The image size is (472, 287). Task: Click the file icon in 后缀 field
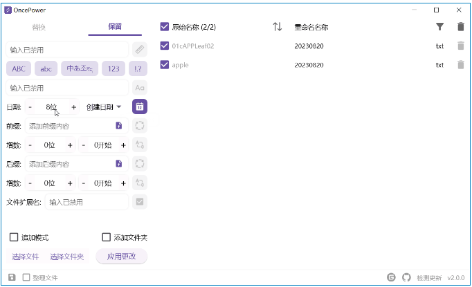pyautogui.click(x=118, y=164)
